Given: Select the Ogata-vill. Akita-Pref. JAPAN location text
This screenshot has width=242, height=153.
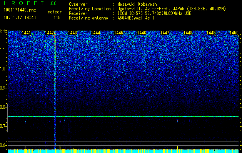Looking at the screenshot, I should pyautogui.click(x=172, y=9).
